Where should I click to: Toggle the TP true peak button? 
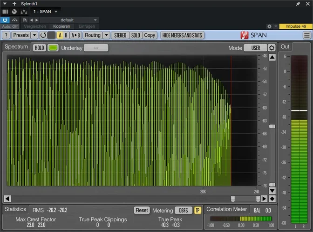pos(197,210)
